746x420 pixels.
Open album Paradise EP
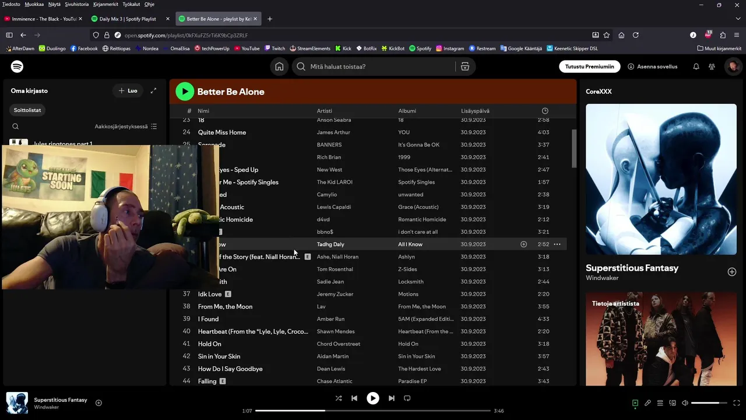point(412,381)
